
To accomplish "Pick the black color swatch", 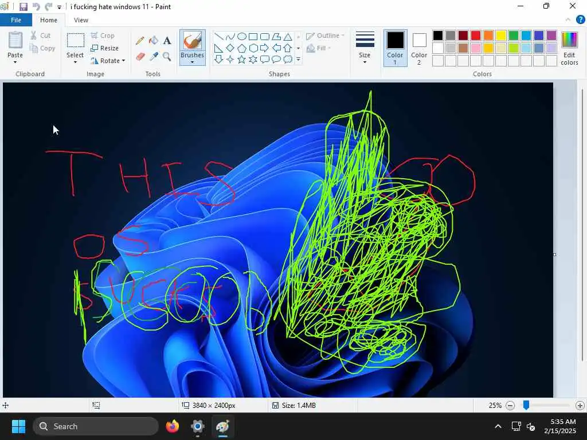I will point(438,36).
